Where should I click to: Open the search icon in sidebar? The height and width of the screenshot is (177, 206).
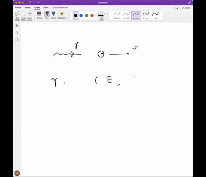tap(17, 33)
